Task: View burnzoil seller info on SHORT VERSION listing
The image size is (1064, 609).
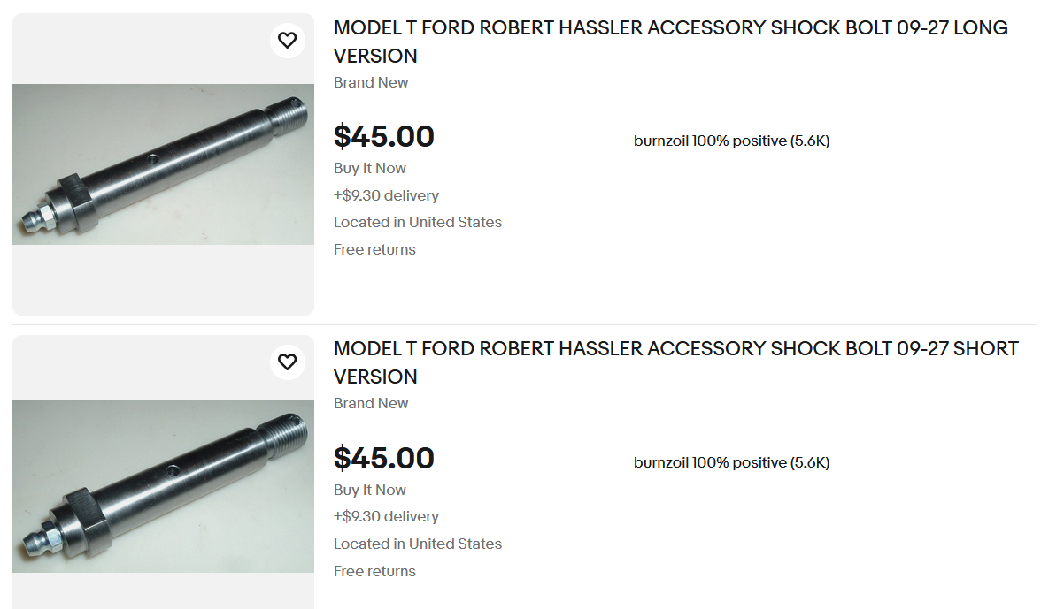Action: point(731,462)
